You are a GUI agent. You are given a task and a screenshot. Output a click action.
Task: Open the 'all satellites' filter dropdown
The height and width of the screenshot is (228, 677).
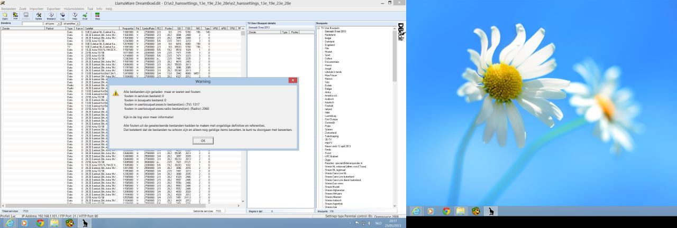(x=71, y=24)
